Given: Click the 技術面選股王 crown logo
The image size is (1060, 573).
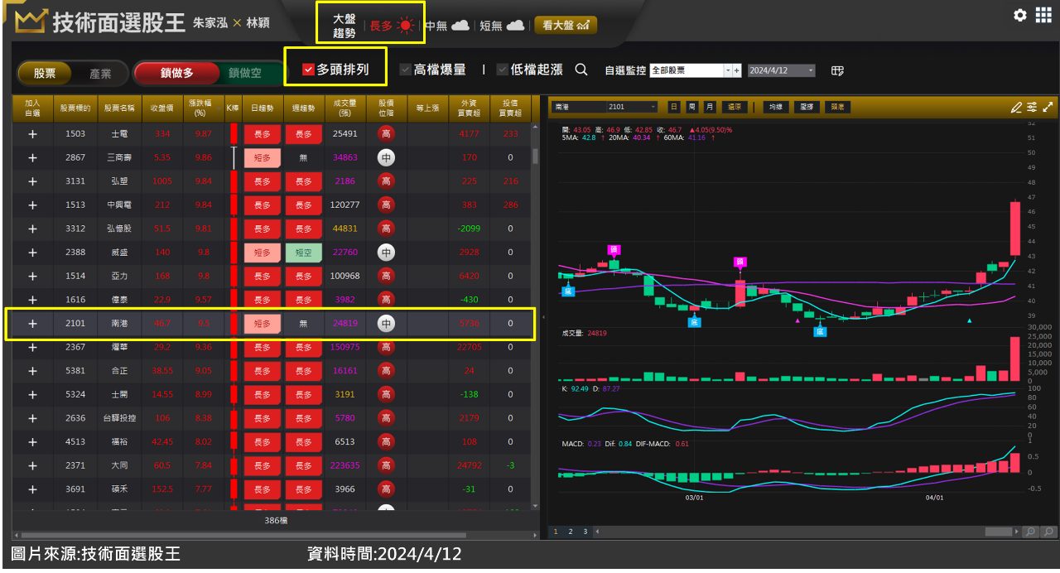Looking at the screenshot, I should tap(31, 22).
